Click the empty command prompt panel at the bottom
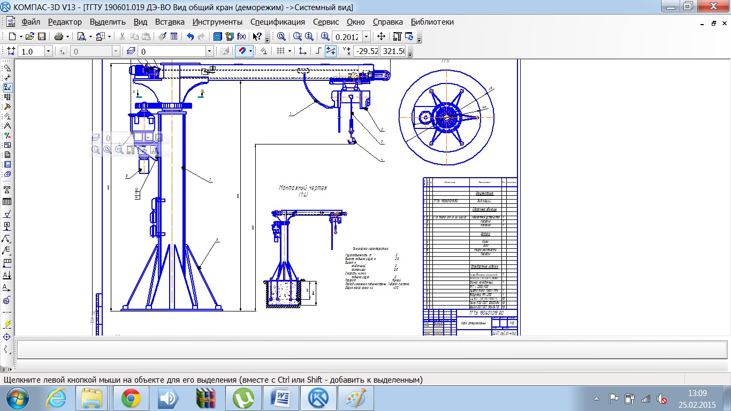Image resolution: width=731 pixels, height=411 pixels. pos(371,350)
